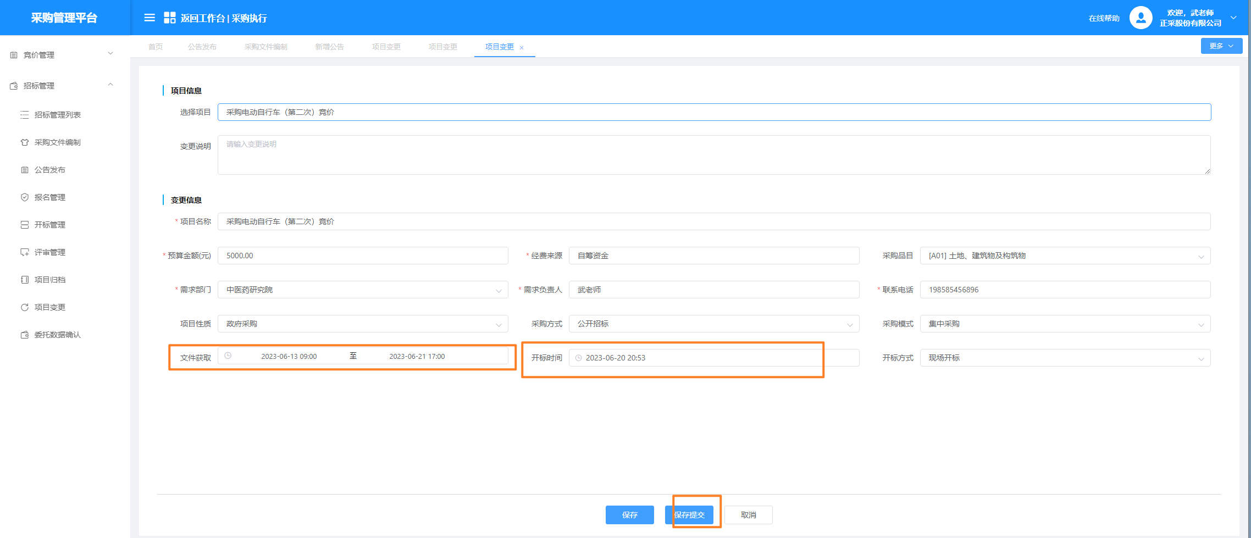Switch to the 采购文件编制 tab
This screenshot has height=538, width=1251.
tap(265, 47)
